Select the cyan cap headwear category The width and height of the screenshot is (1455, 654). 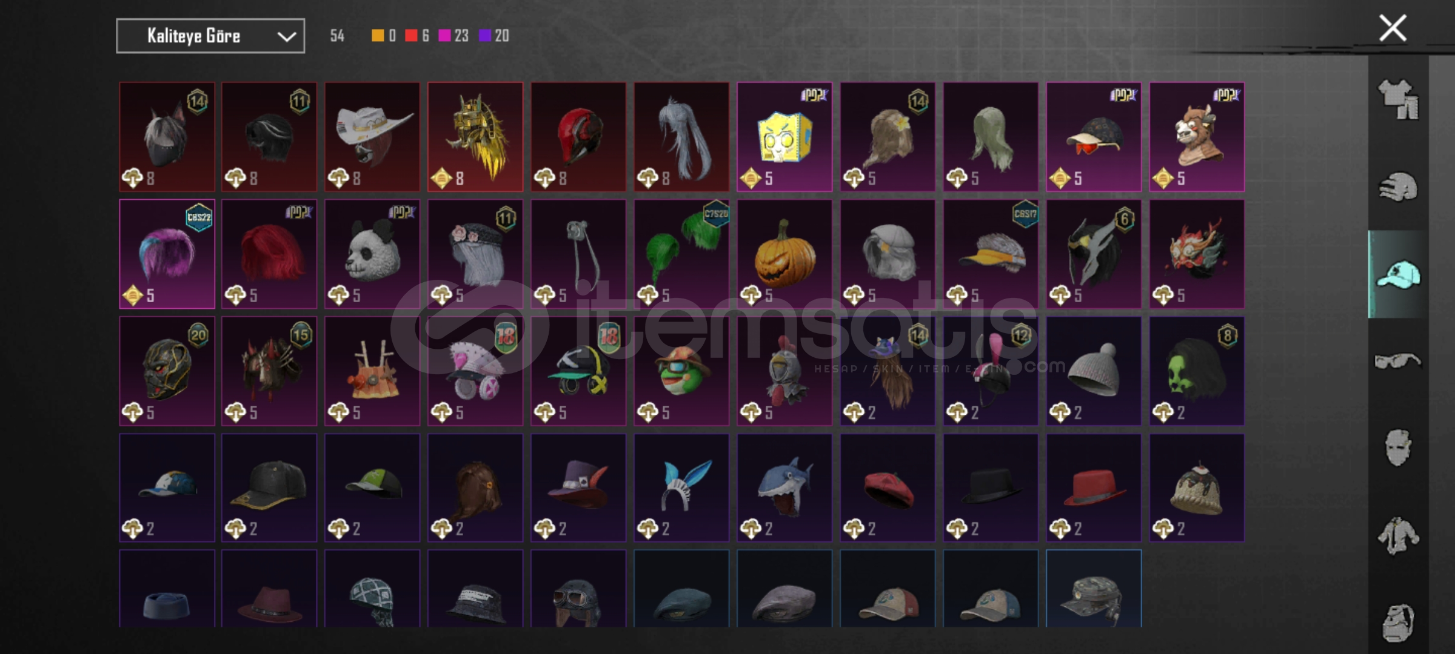pos(1398,274)
